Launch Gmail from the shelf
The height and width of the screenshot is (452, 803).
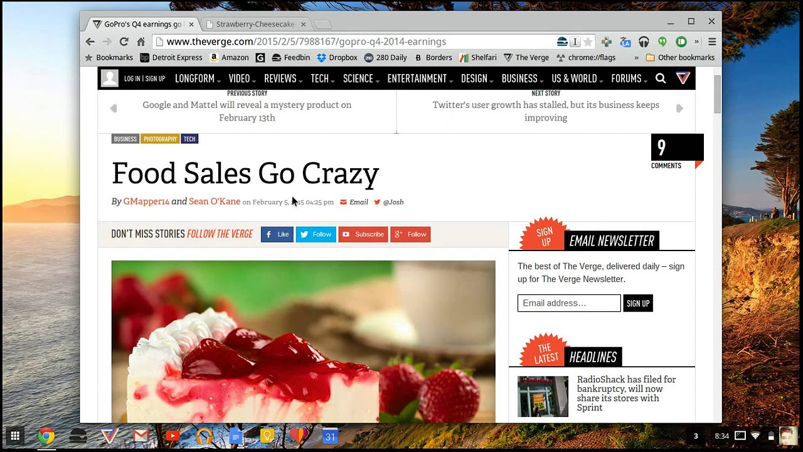click(141, 436)
